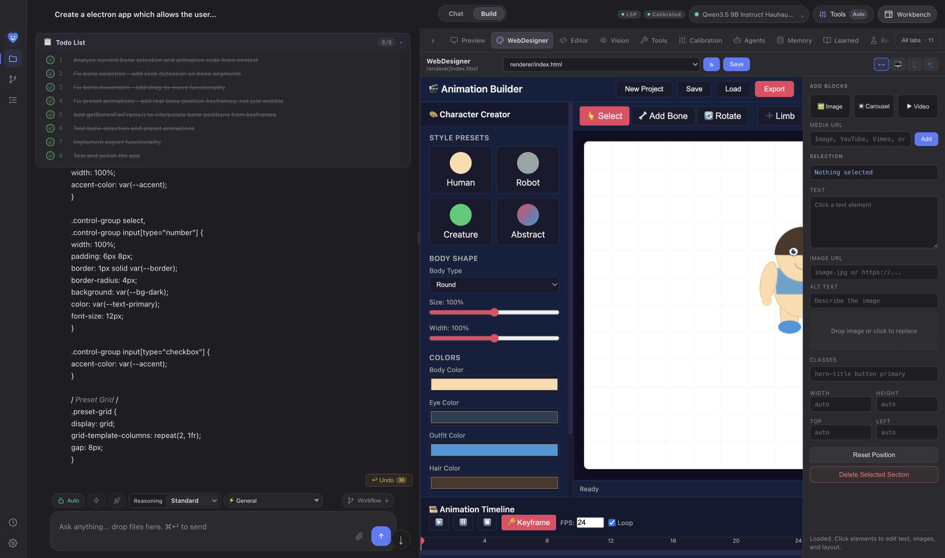Play the animation timeline
The width and height of the screenshot is (945, 558).
tap(439, 522)
